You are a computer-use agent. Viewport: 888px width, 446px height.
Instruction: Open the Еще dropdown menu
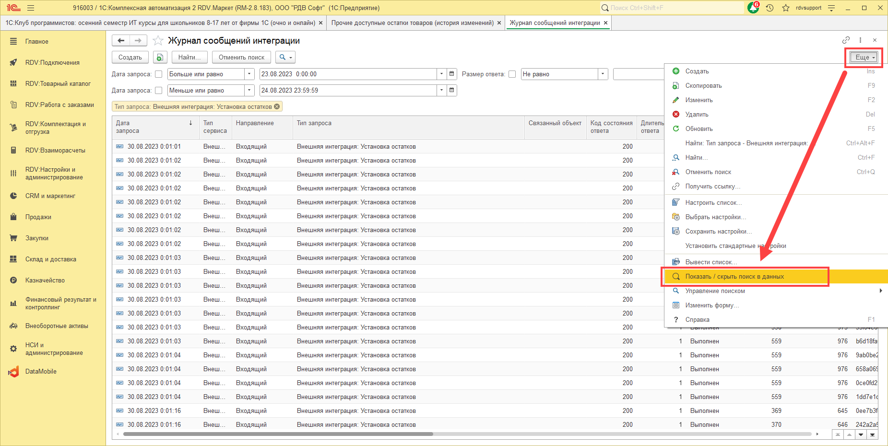[x=864, y=57]
